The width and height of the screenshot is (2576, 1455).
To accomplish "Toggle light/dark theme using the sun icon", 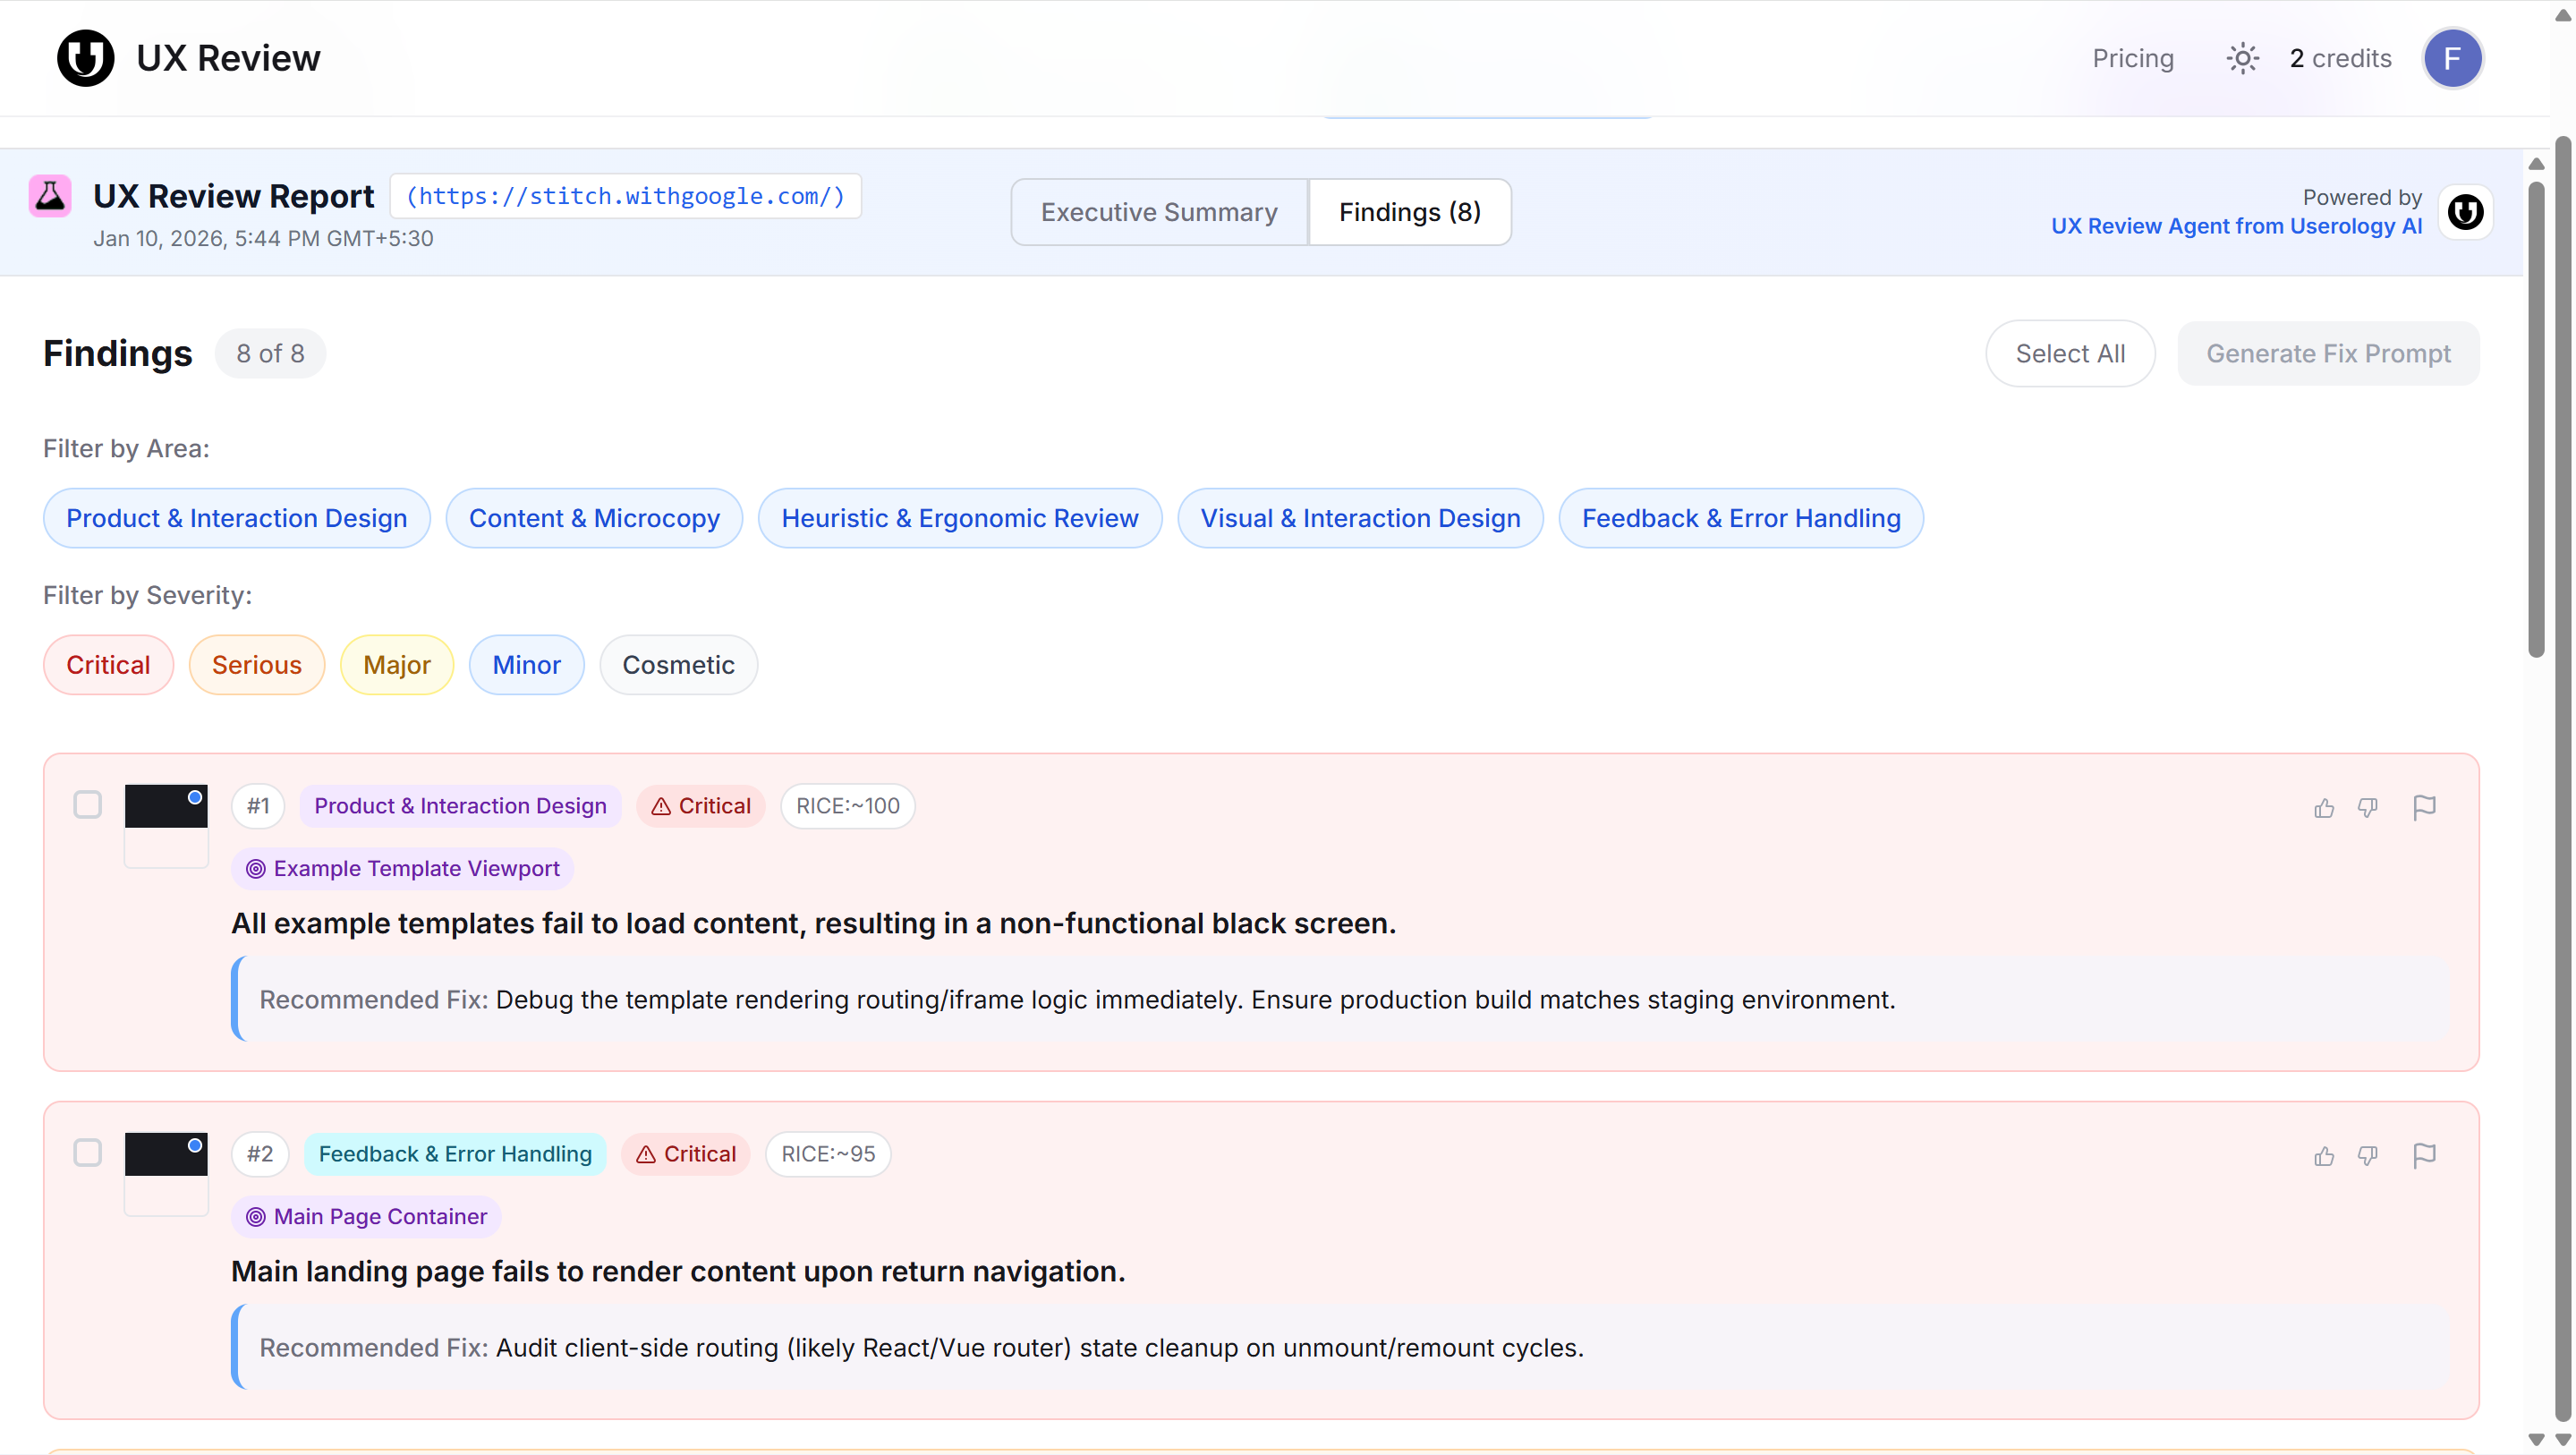I will tap(2242, 58).
